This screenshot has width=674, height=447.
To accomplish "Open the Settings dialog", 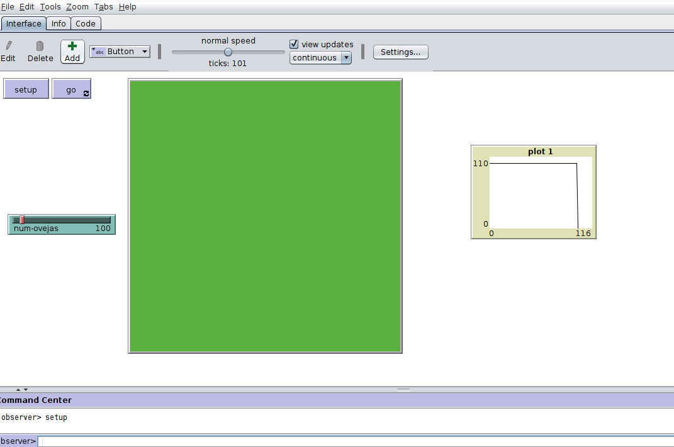I will (400, 52).
